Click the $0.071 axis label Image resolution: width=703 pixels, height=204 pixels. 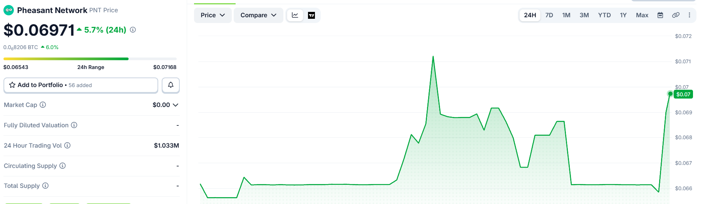683,61
